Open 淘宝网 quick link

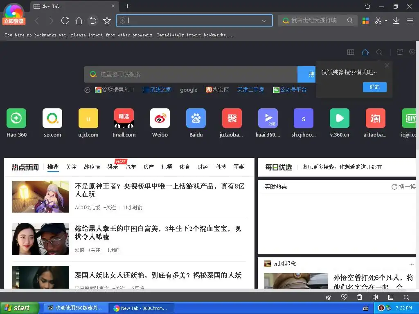pos(217,90)
